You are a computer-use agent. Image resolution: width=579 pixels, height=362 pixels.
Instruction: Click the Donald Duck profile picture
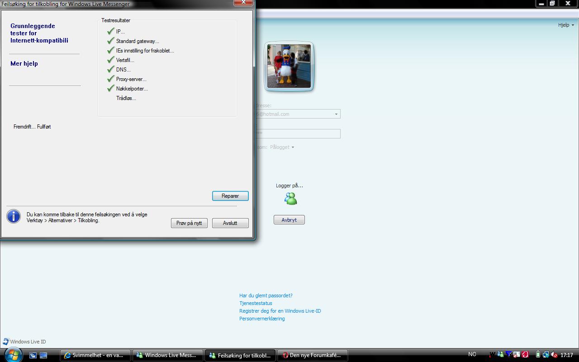[289, 66]
